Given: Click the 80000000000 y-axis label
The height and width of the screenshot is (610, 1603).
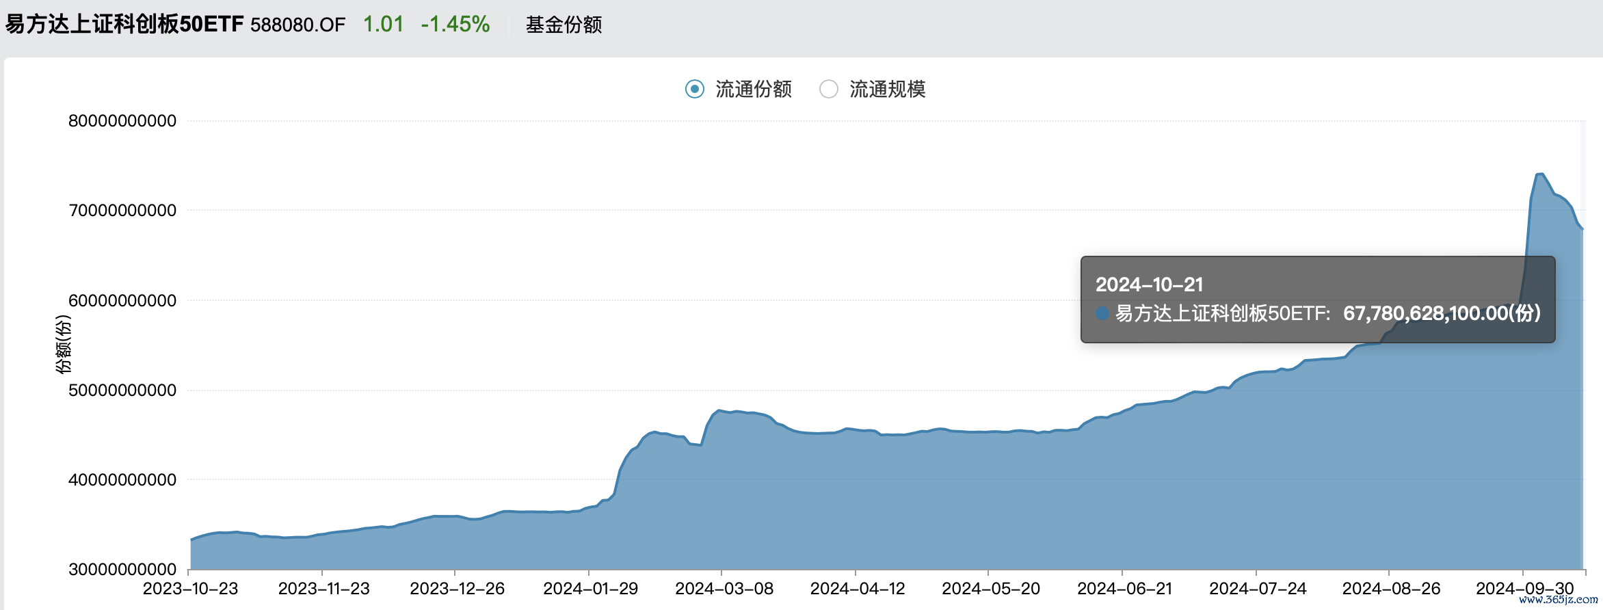Looking at the screenshot, I should [x=122, y=121].
